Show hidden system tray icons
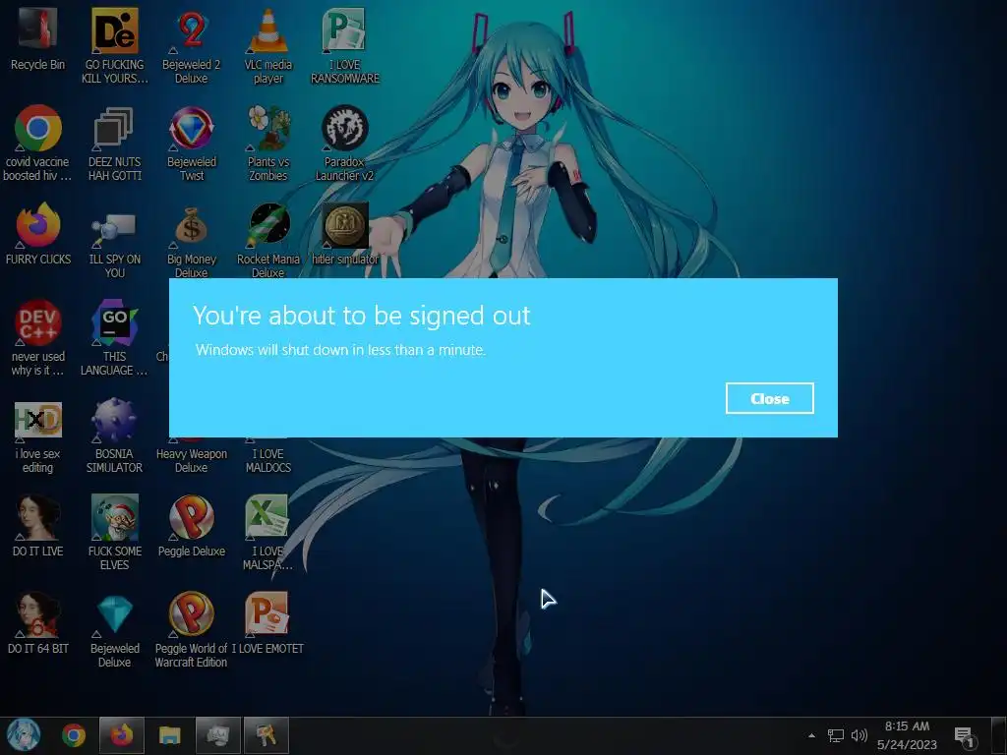 point(811,735)
